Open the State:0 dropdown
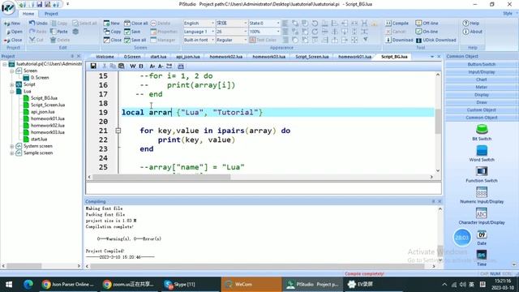 point(264,24)
